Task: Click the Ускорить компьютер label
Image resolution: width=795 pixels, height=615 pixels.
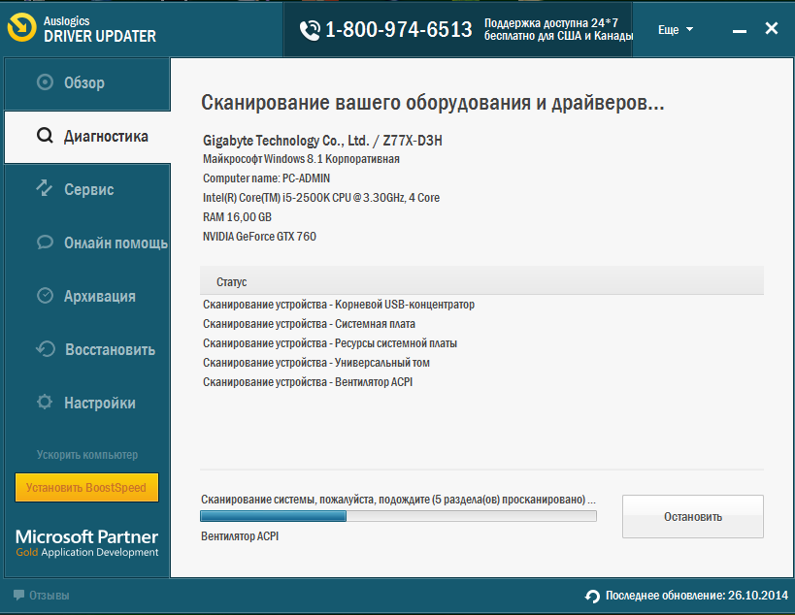Action: [x=87, y=454]
